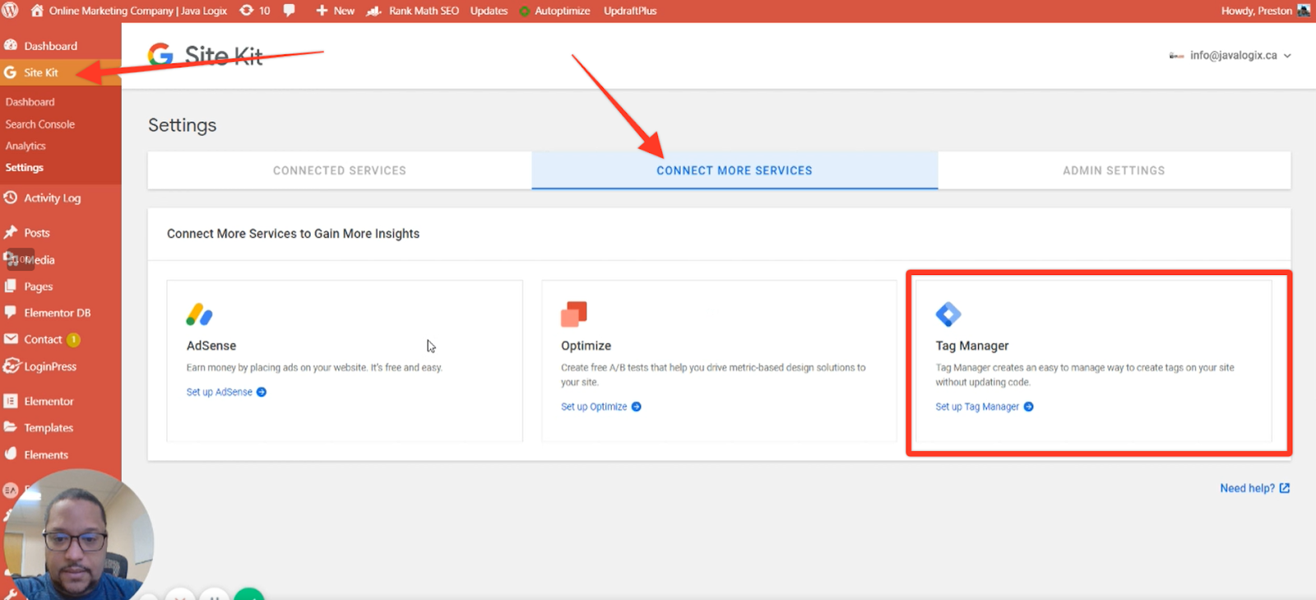The width and height of the screenshot is (1316, 600).
Task: Click the AdSense logo icon
Action: 200,314
